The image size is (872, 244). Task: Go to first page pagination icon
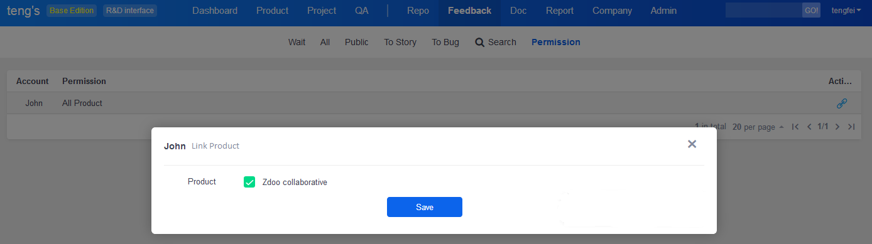pos(795,127)
